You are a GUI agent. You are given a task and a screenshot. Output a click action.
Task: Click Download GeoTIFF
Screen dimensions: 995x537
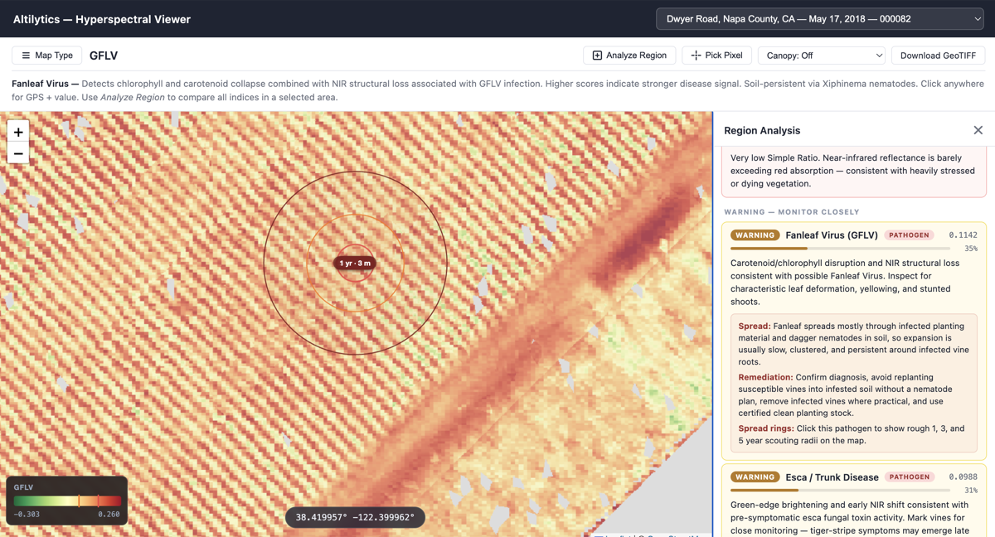click(x=938, y=56)
